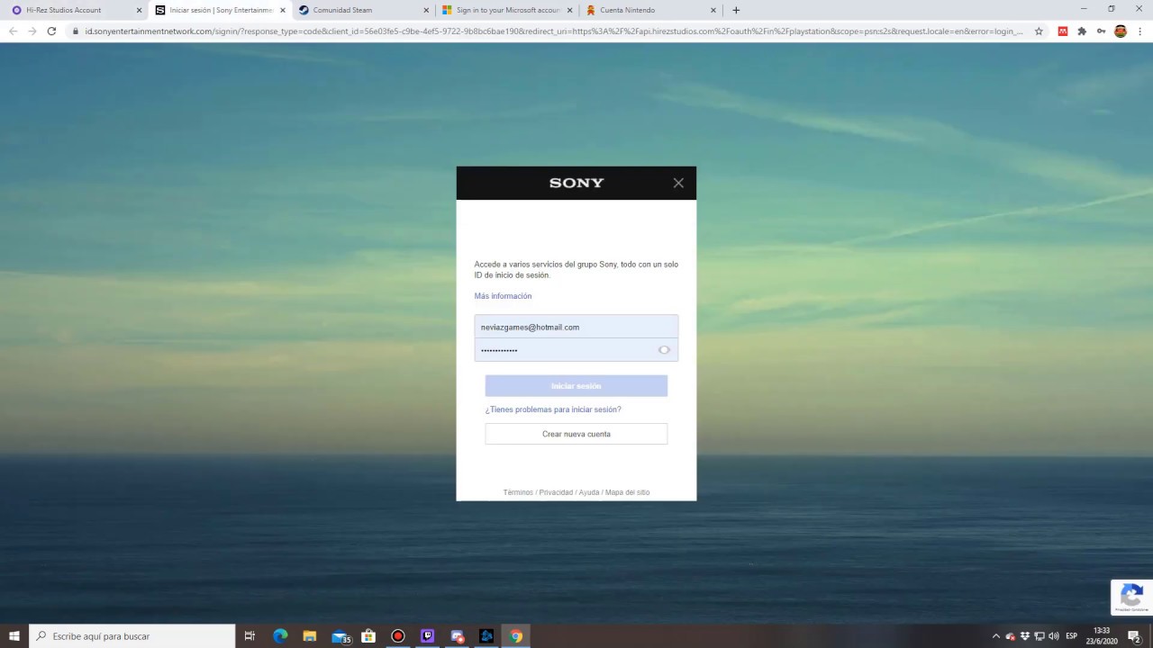Open the Chrome three-dot menu
Screen dimensions: 1153x648
point(1140,31)
